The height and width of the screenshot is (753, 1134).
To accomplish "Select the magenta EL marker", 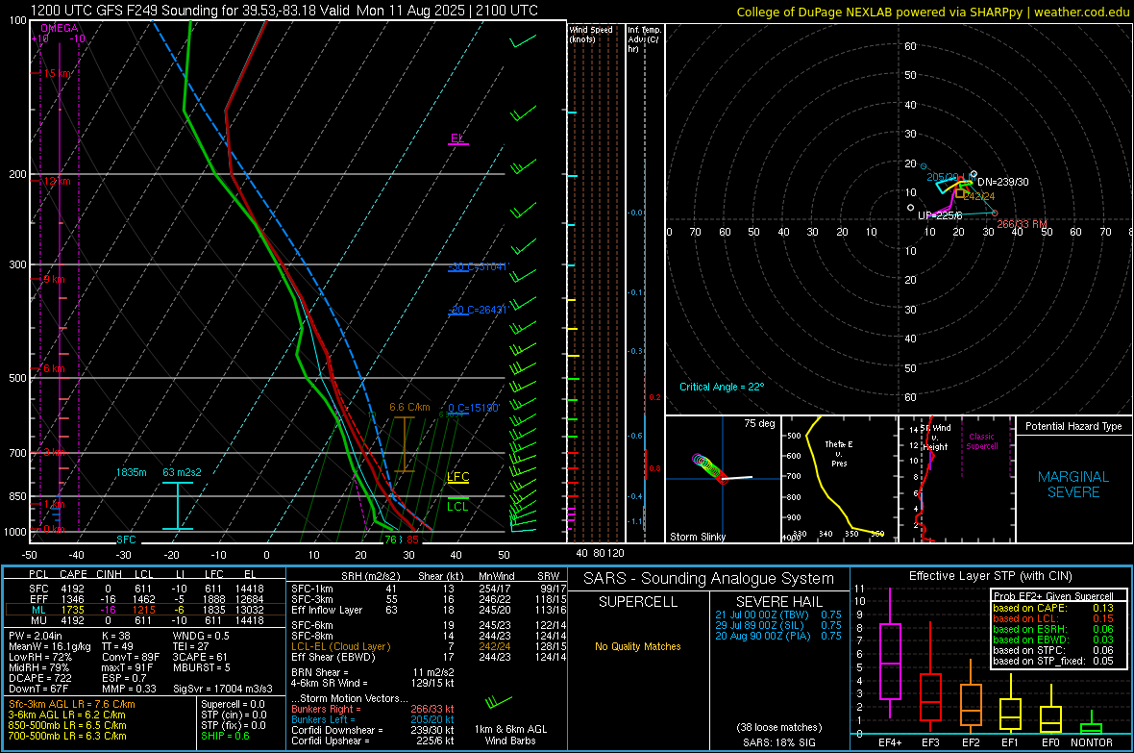I will [x=457, y=138].
